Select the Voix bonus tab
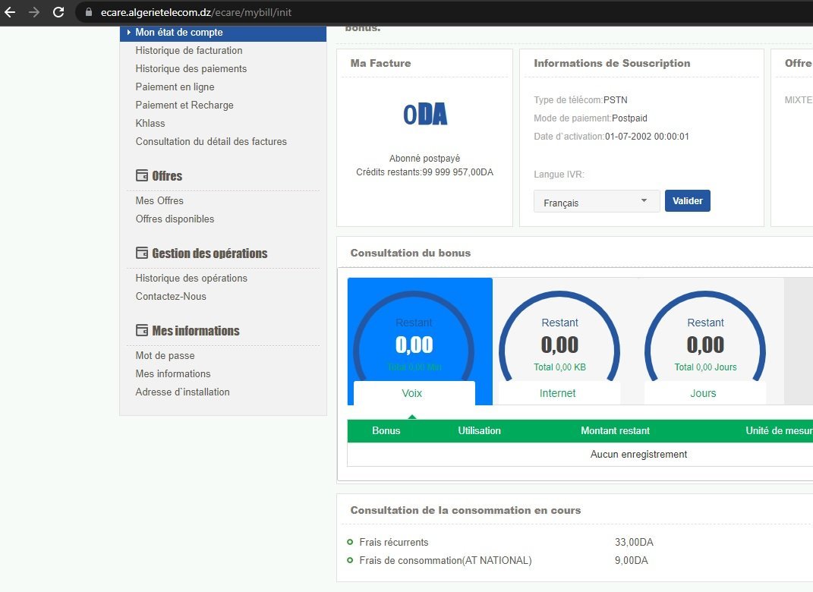 pyautogui.click(x=412, y=393)
